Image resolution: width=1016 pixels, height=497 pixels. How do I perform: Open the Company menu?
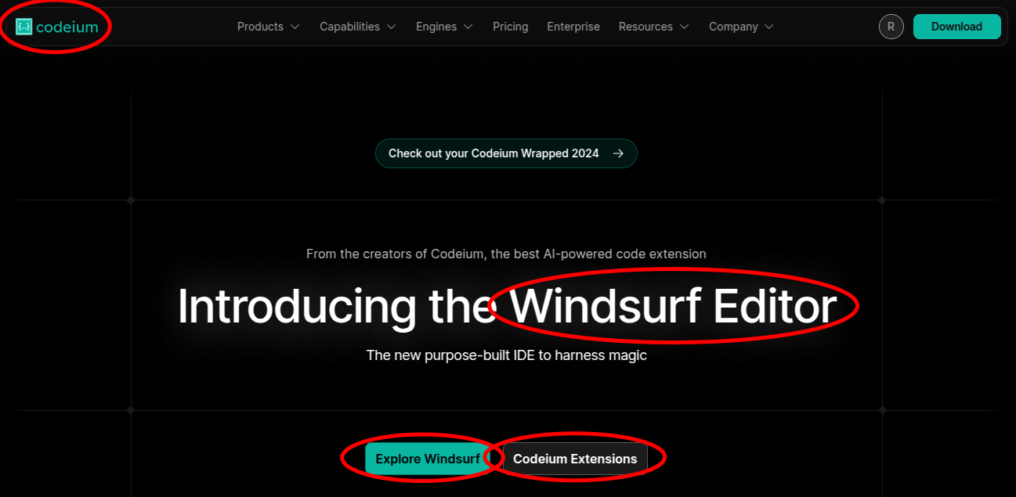coord(733,27)
